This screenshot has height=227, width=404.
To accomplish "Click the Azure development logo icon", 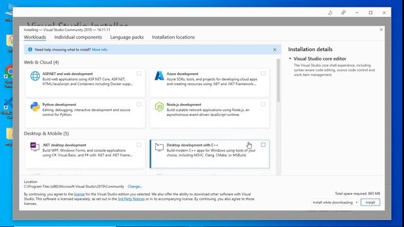I will [159, 76].
